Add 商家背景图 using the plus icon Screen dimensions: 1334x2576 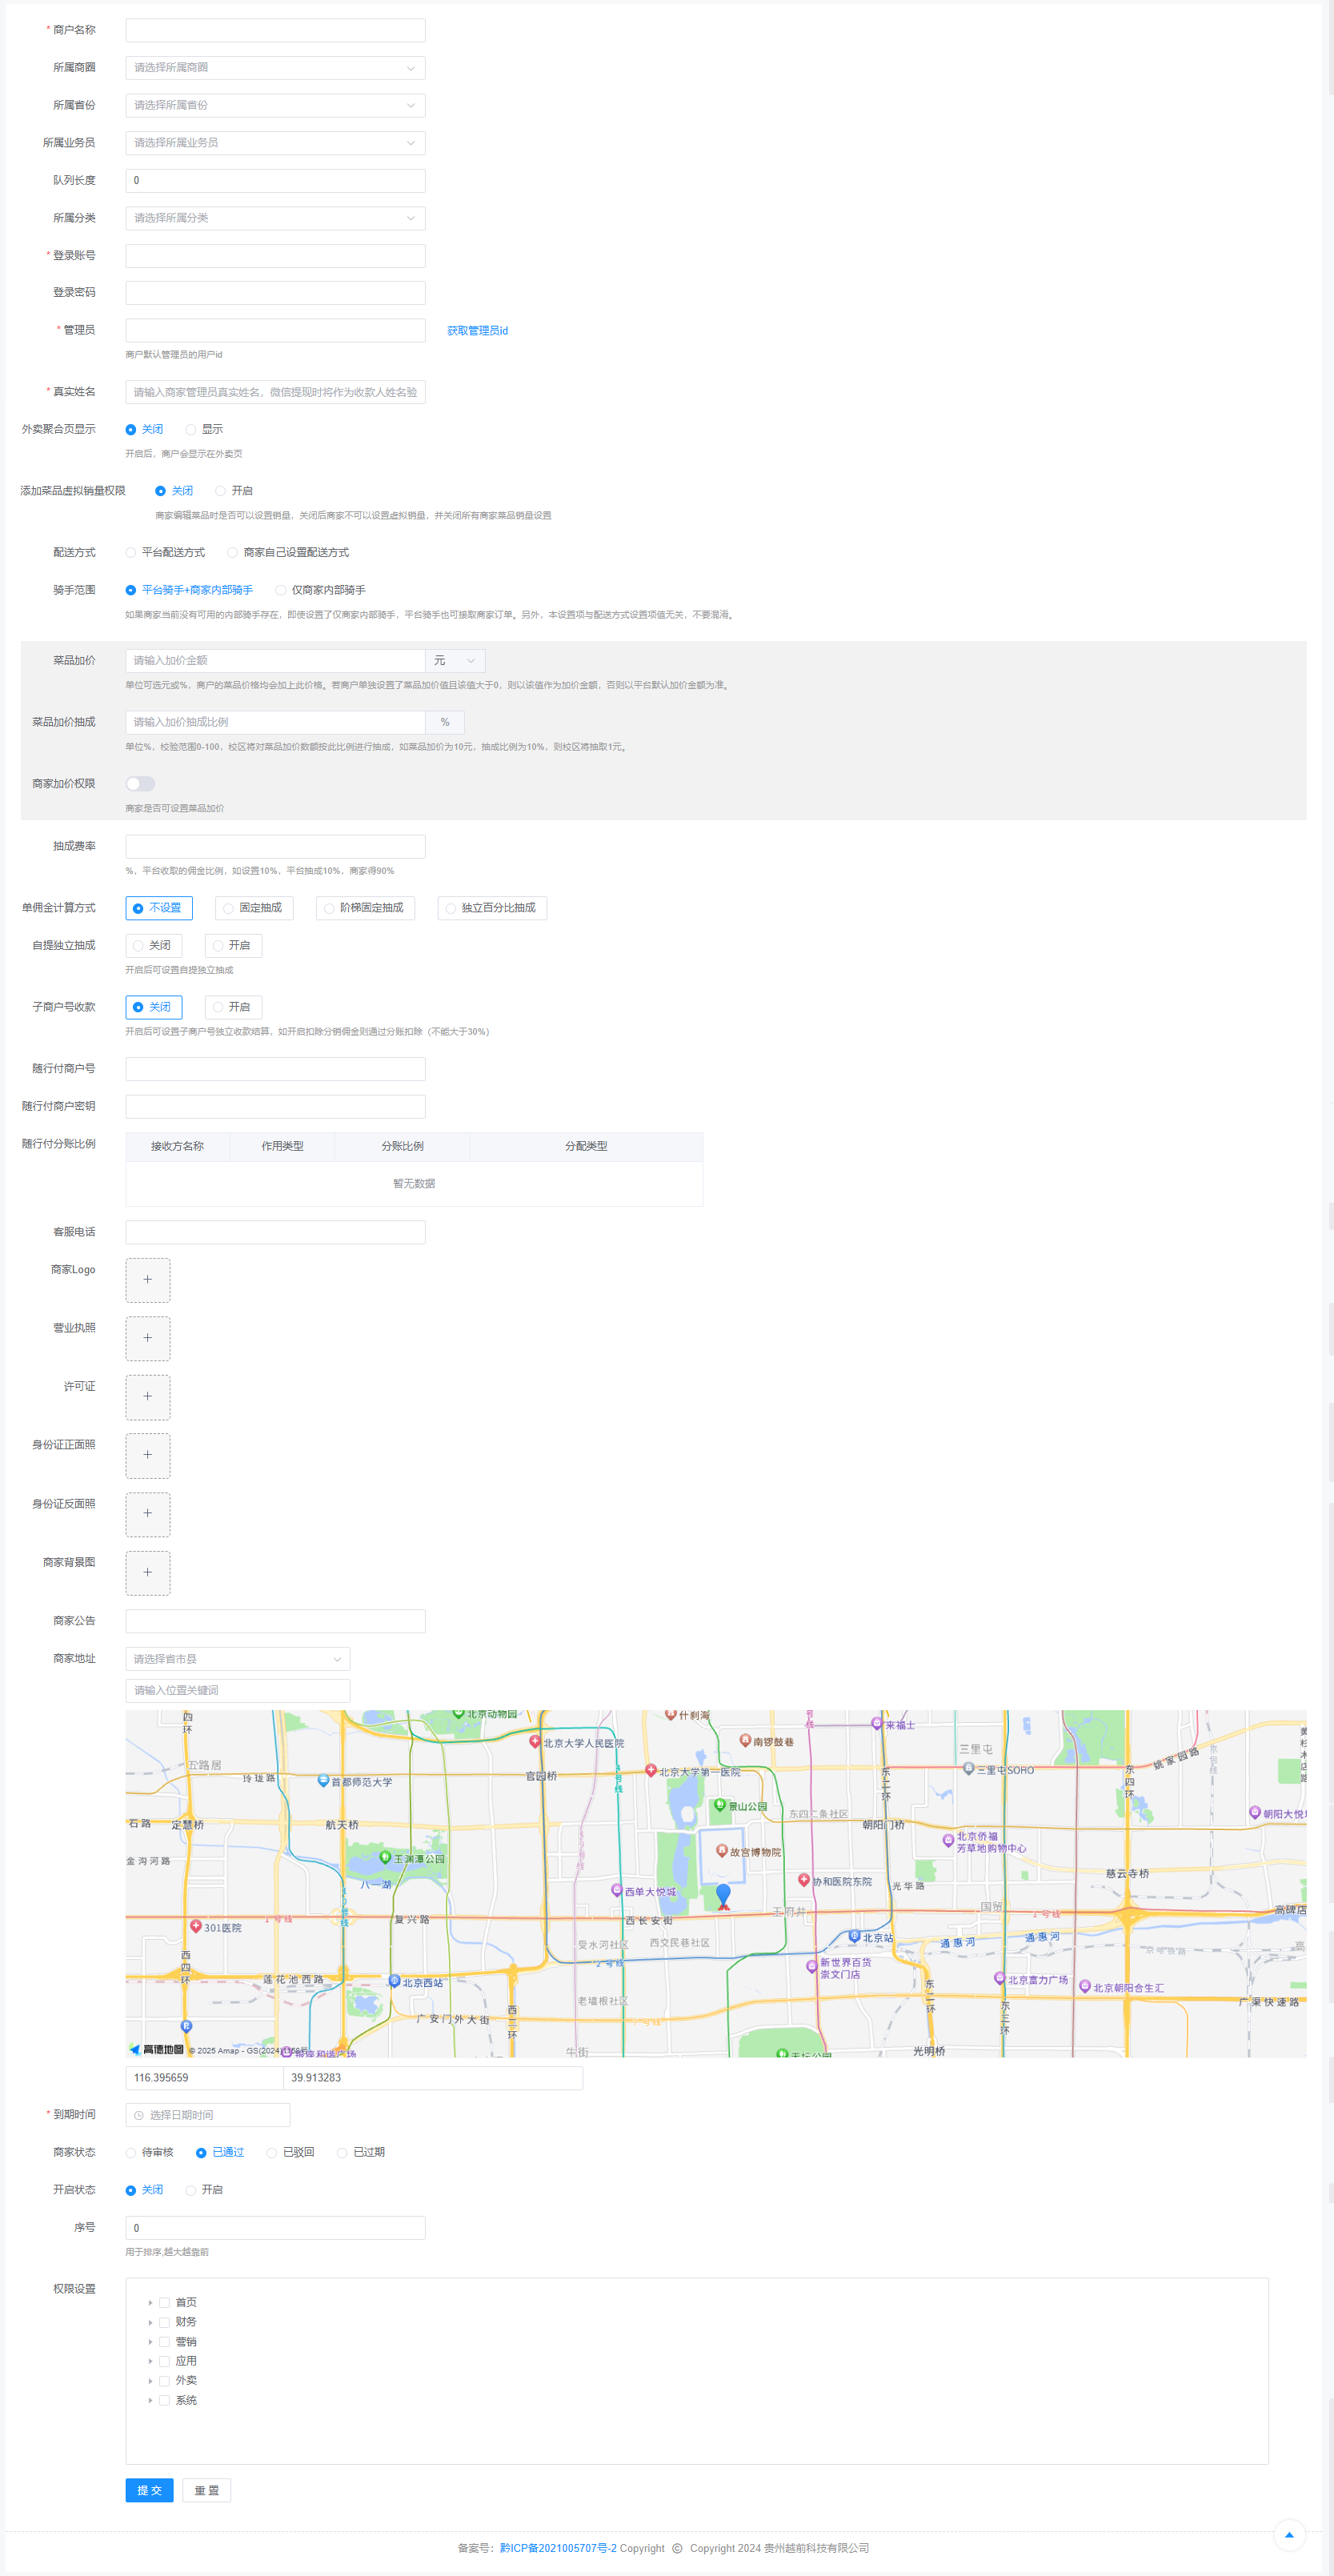[147, 1573]
